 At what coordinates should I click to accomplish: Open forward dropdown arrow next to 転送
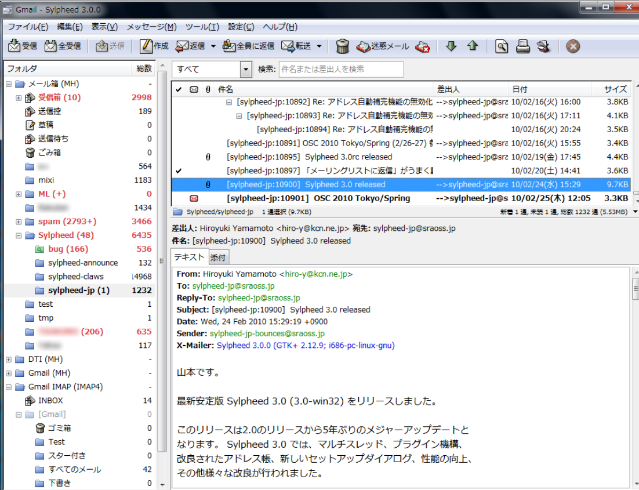pos(319,46)
